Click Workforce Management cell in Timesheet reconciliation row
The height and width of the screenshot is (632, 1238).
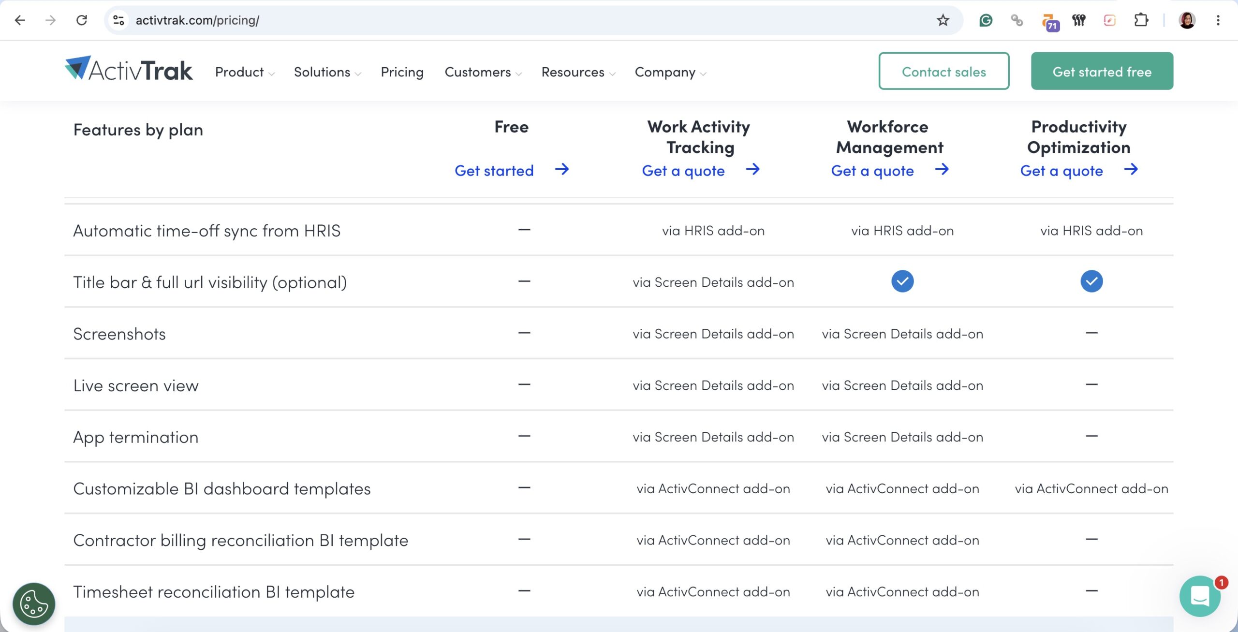[x=902, y=592]
